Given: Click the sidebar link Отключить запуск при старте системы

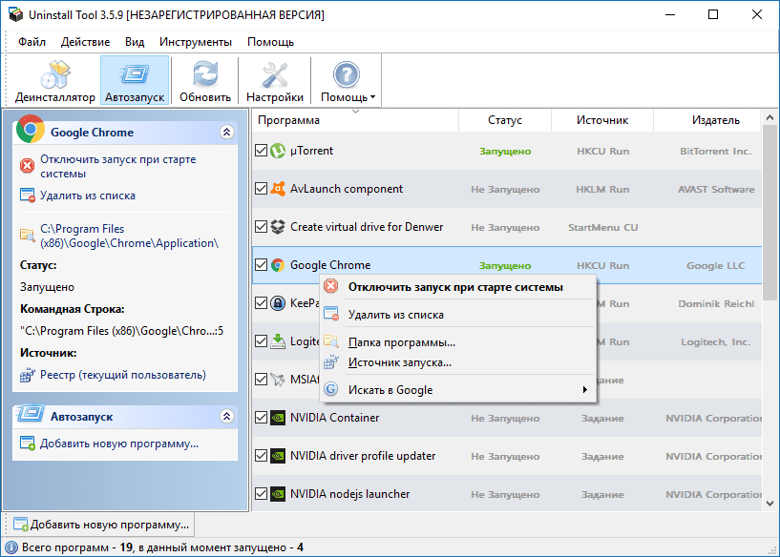Looking at the screenshot, I should click(117, 167).
